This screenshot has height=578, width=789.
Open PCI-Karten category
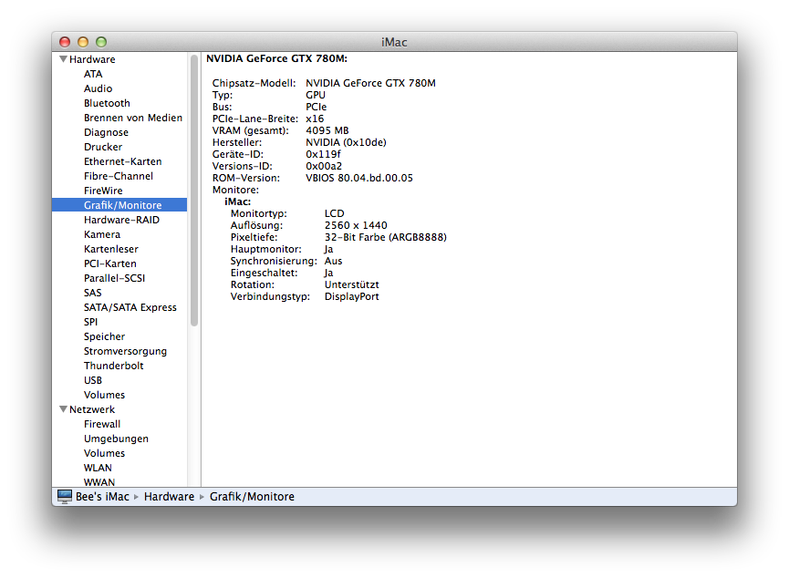pyautogui.click(x=110, y=263)
